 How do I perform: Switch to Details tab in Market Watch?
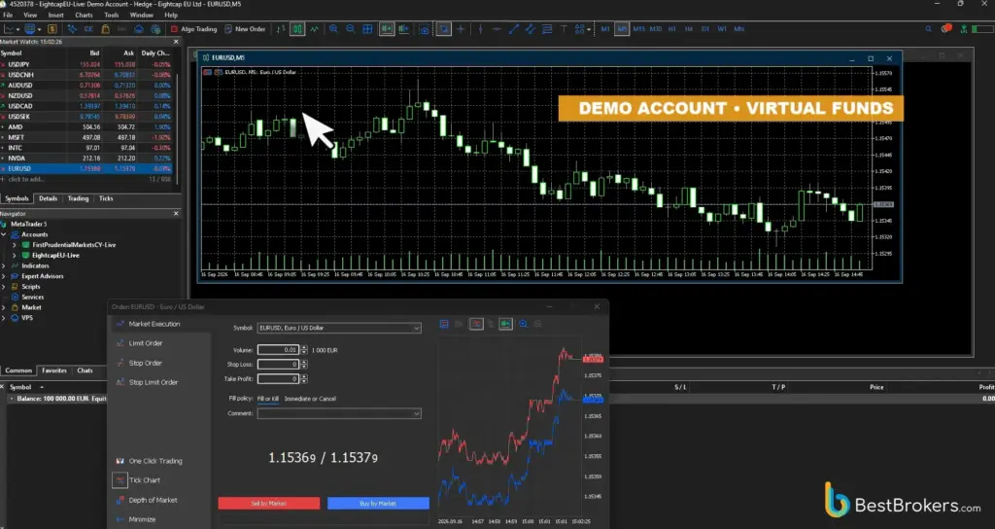point(49,198)
